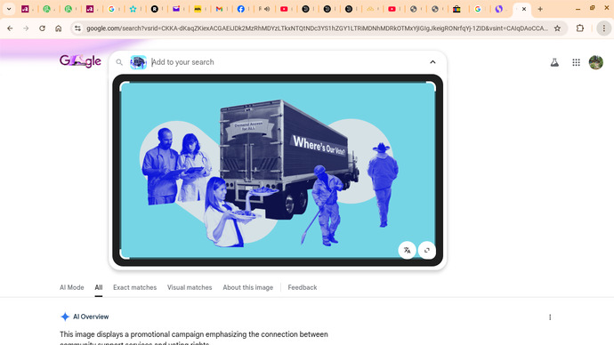The image size is (614, 345).
Task: Switch to the orange cloud favicon tab
Action: [x=370, y=9]
